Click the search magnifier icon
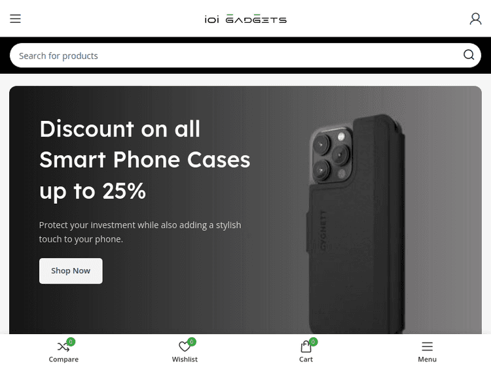Viewport: 491px width, 368px height. 469,55
